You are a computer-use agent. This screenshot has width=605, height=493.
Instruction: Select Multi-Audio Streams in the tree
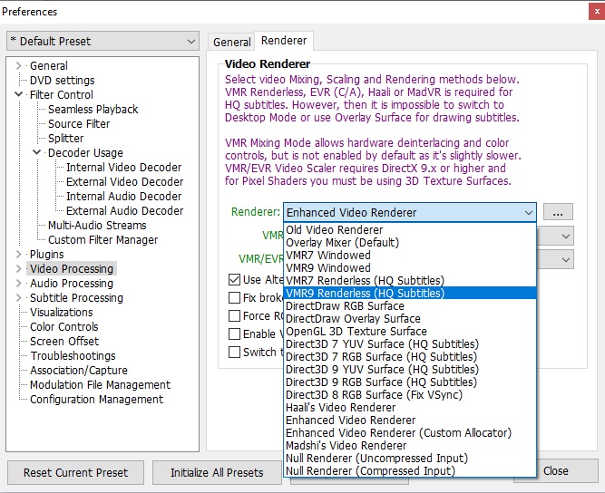97,225
